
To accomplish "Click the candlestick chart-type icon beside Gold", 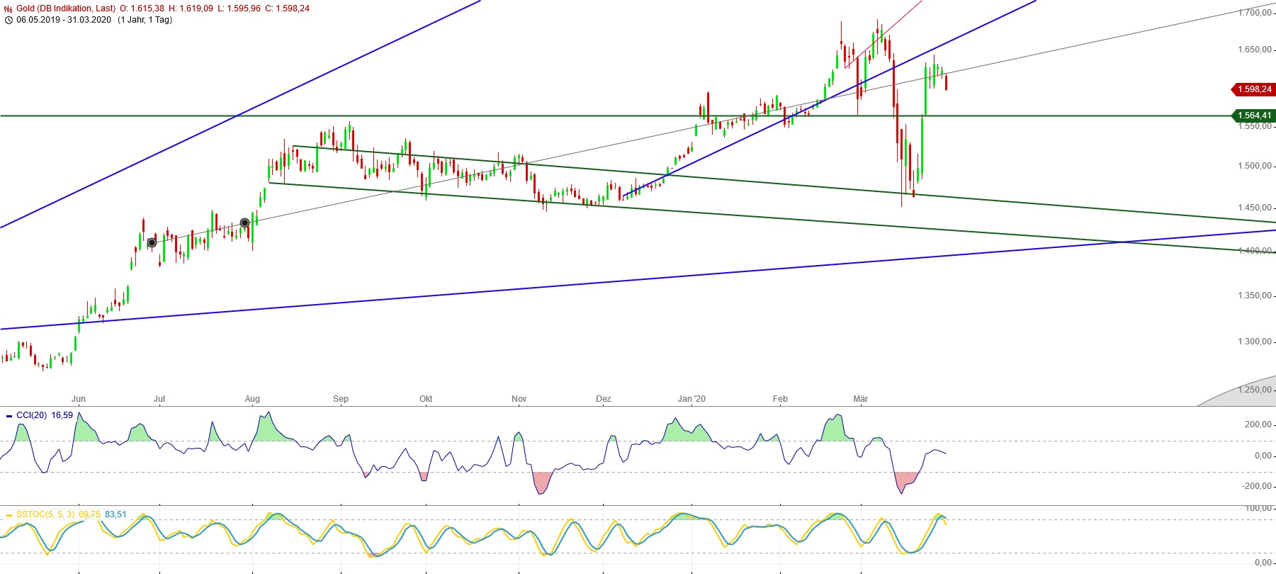I will click(9, 9).
